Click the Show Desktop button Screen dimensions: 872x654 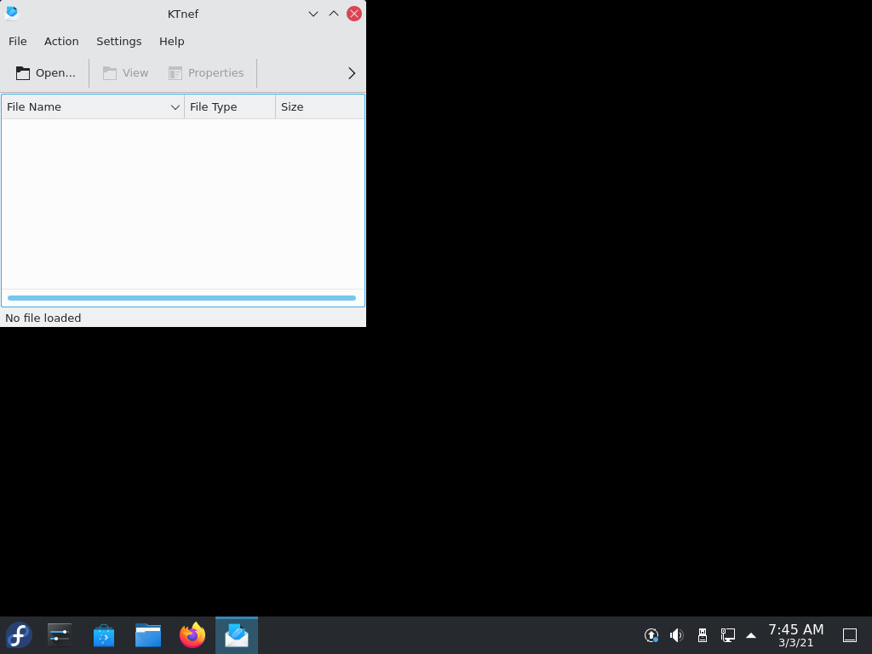coord(850,635)
